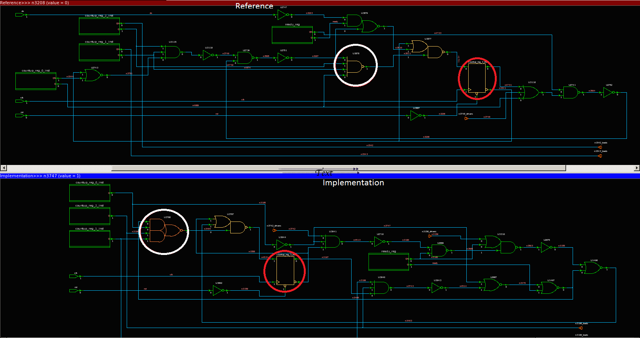The width and height of the screenshot is (640, 338).
Task: Select the U3802 inverter on the rst line
Action: (x=218, y=291)
